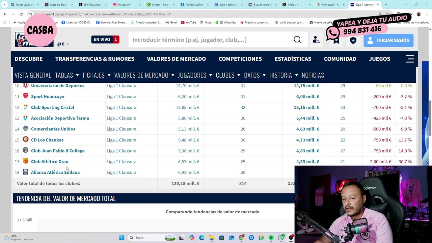Click the INICIAR SESIÓN button
The width and height of the screenshot is (432, 243).
click(388, 40)
